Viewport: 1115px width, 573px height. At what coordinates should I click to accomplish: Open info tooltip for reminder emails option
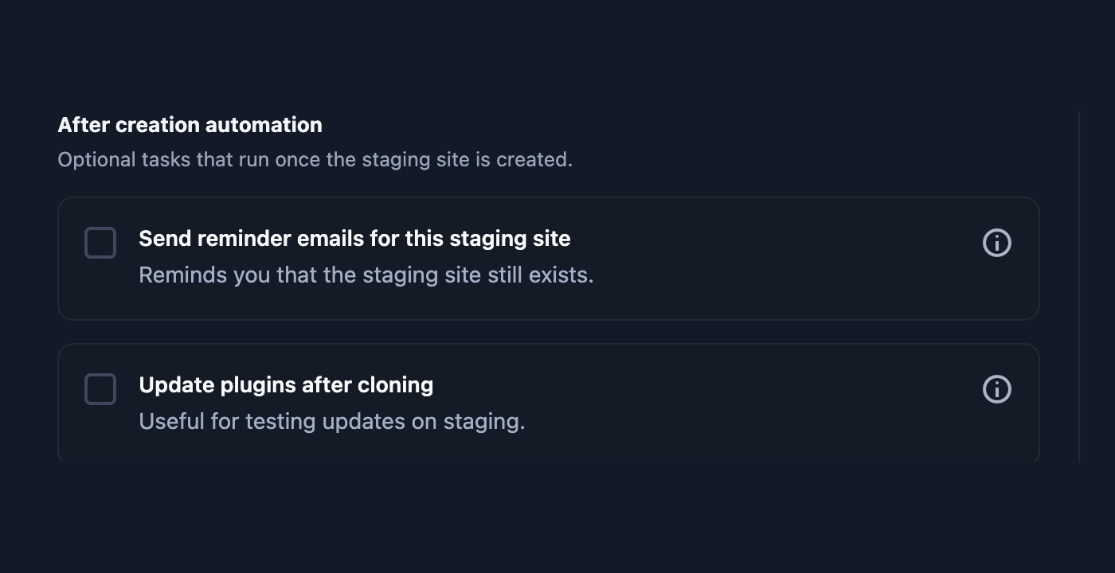(x=996, y=243)
